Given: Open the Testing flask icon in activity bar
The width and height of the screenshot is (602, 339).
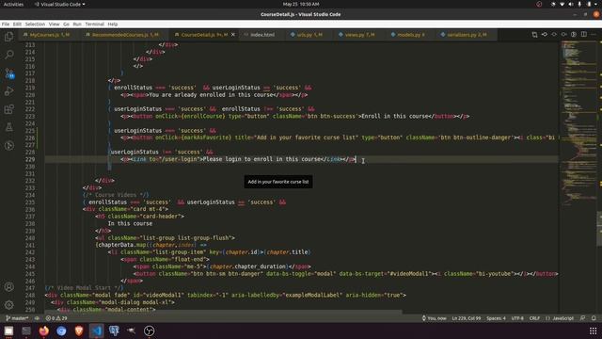Looking at the screenshot, I should coord(9,127).
